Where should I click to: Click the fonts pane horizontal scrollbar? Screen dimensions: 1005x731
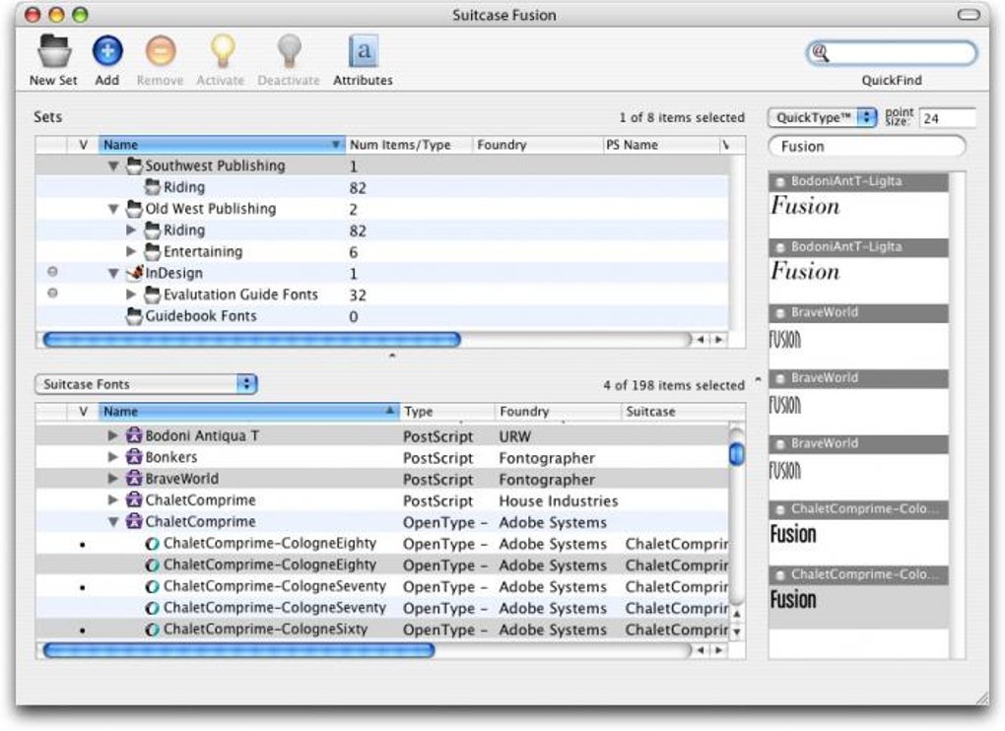(239, 651)
